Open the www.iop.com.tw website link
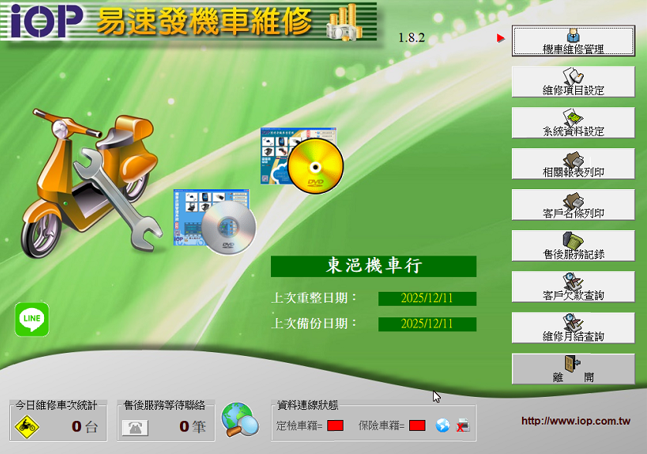The width and height of the screenshot is (647, 454). 575,422
